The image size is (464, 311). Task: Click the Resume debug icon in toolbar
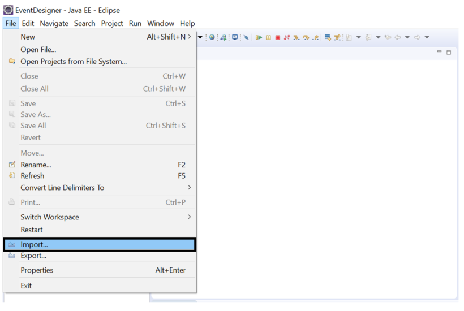pos(259,37)
